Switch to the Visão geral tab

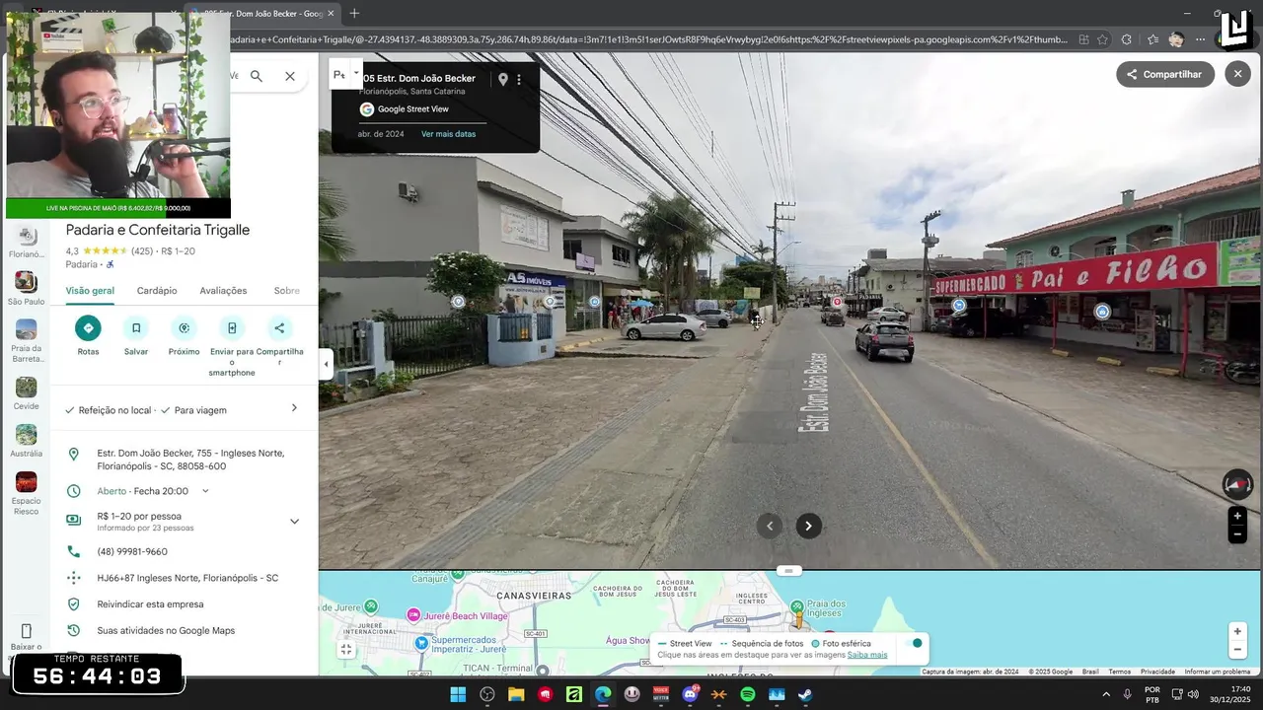(x=90, y=291)
